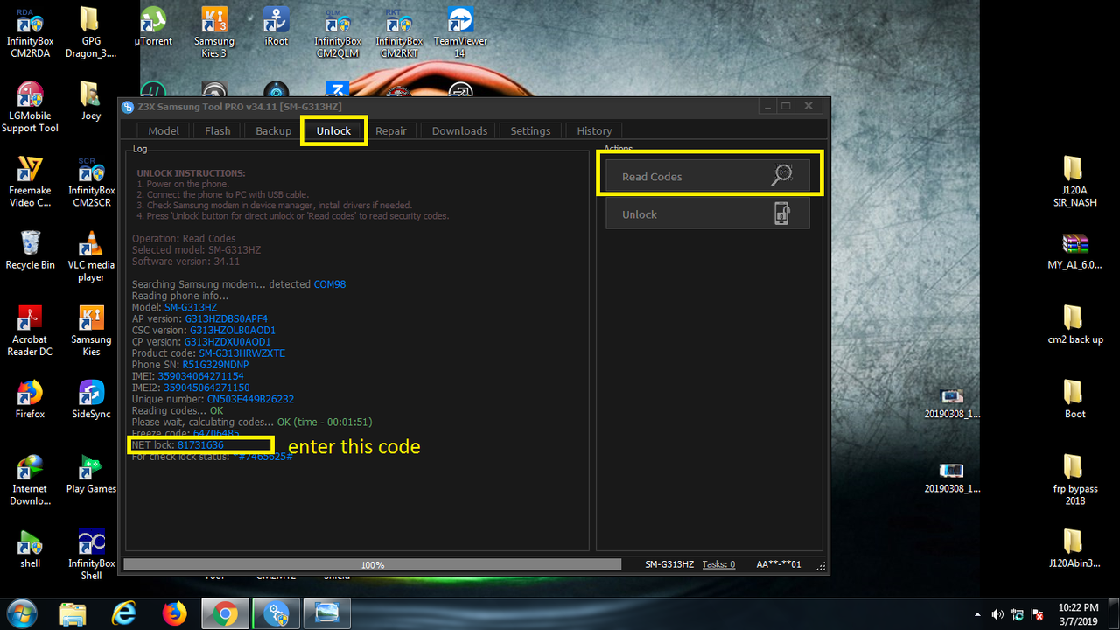Open the Internet Download Manager desktop icon

coord(30,480)
